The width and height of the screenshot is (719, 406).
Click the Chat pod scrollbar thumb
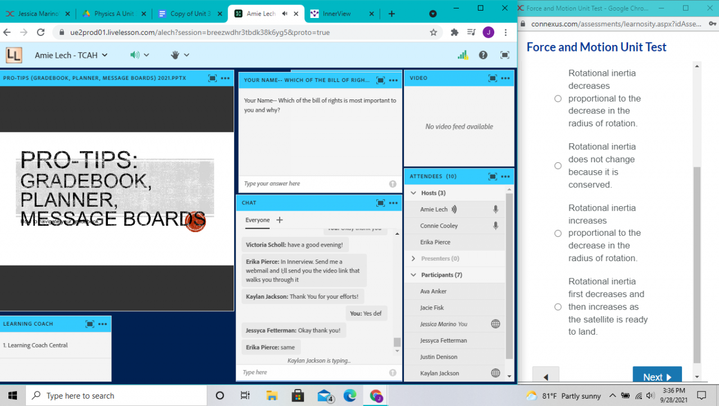coord(397,342)
